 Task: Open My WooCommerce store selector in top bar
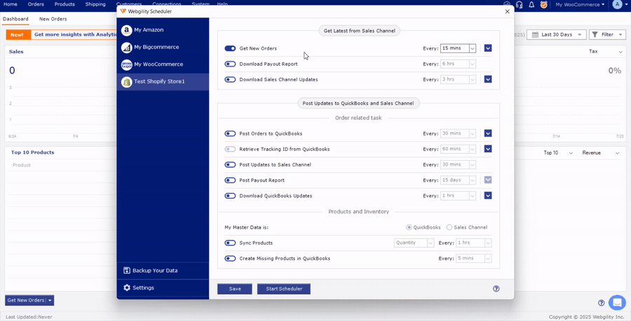tap(580, 4)
